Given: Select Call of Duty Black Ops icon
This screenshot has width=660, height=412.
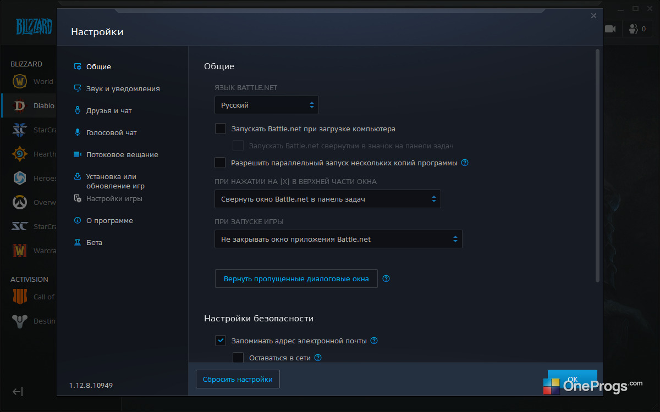Looking at the screenshot, I should (20, 297).
